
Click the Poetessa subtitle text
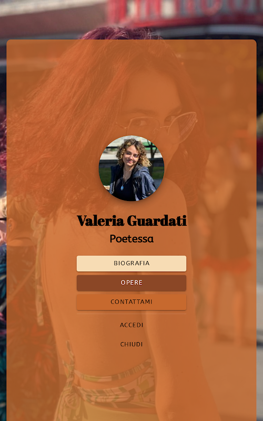[x=131, y=238]
